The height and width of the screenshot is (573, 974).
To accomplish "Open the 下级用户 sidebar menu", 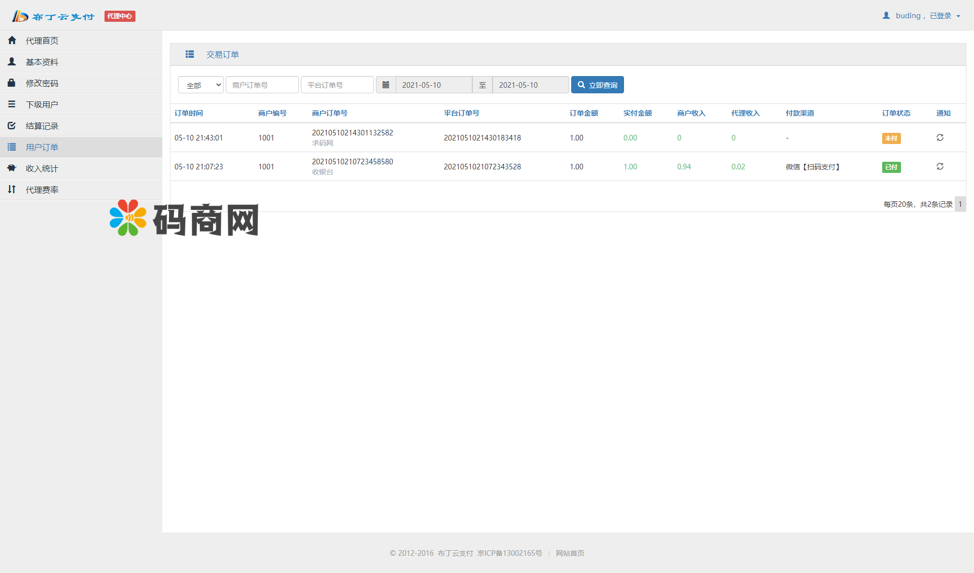I will 42,104.
